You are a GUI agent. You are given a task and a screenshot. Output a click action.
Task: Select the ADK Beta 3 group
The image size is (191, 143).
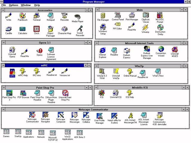[80, 133]
